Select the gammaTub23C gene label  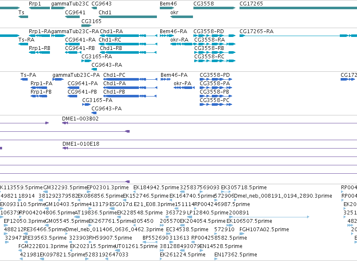tap(70, 4)
